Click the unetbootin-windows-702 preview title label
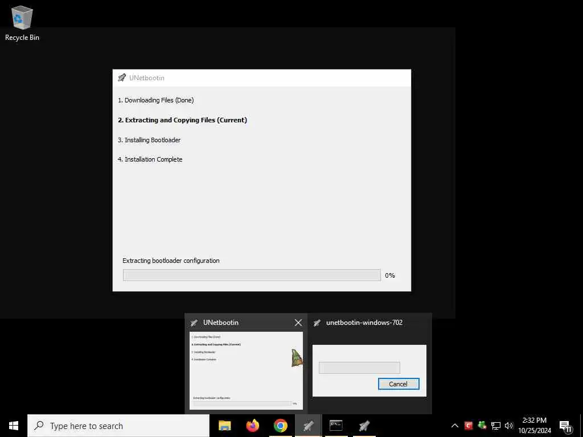The image size is (583, 437). tap(364, 323)
